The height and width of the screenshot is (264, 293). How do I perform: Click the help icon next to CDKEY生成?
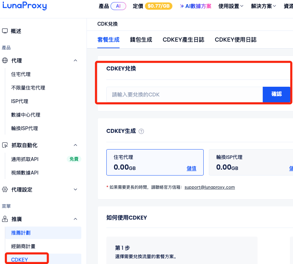click(x=141, y=131)
